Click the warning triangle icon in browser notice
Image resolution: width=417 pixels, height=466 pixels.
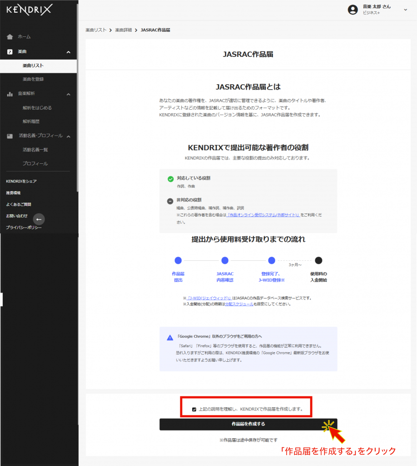pos(170,338)
